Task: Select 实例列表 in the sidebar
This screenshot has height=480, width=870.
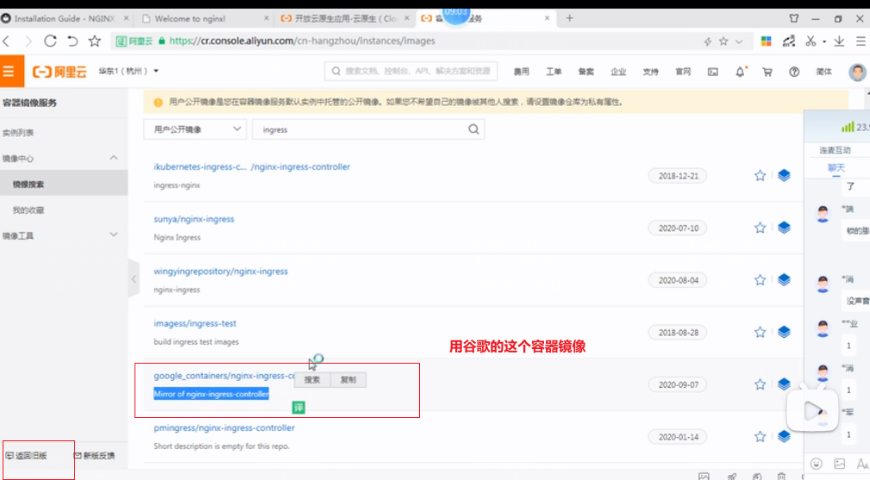Action: (18, 133)
